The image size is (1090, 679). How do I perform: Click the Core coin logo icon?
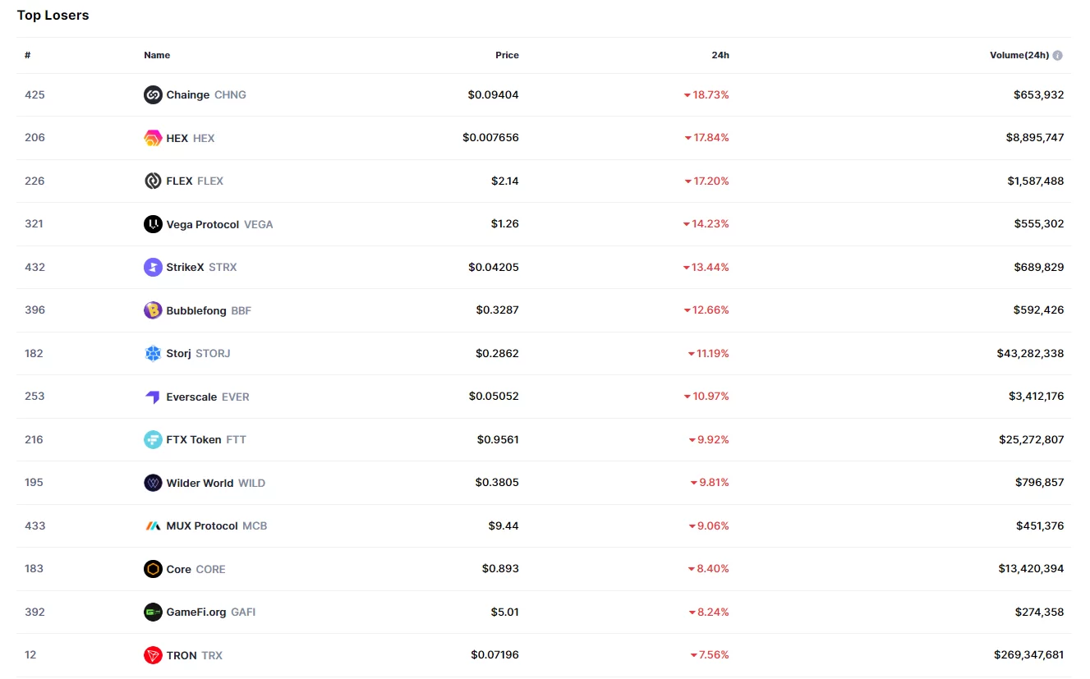153,569
